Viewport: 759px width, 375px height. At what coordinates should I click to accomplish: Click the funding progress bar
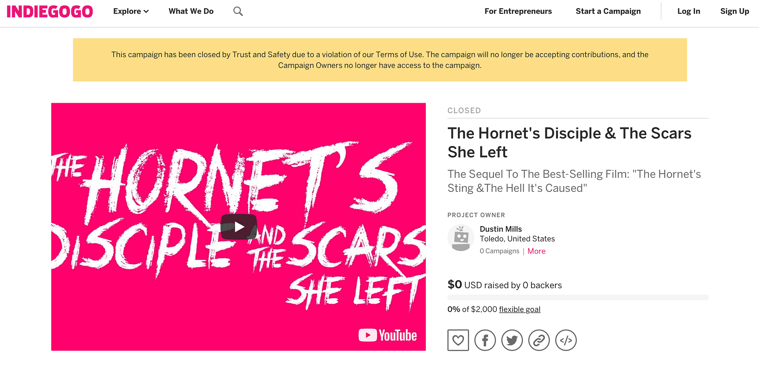[578, 297]
